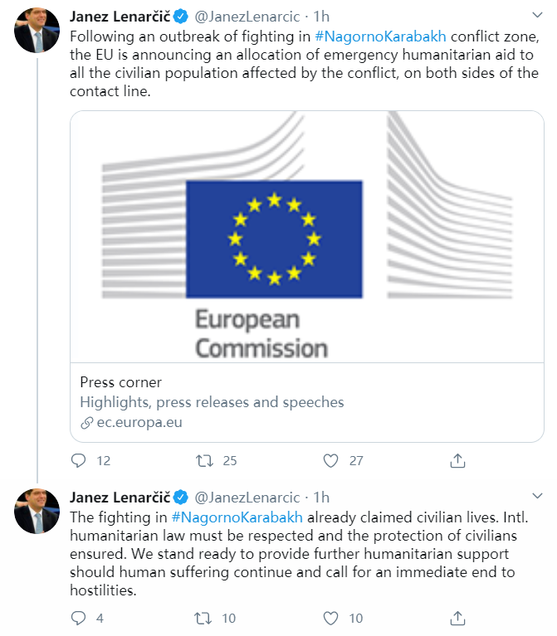Like the first tweet with 27 likes

[x=331, y=460]
